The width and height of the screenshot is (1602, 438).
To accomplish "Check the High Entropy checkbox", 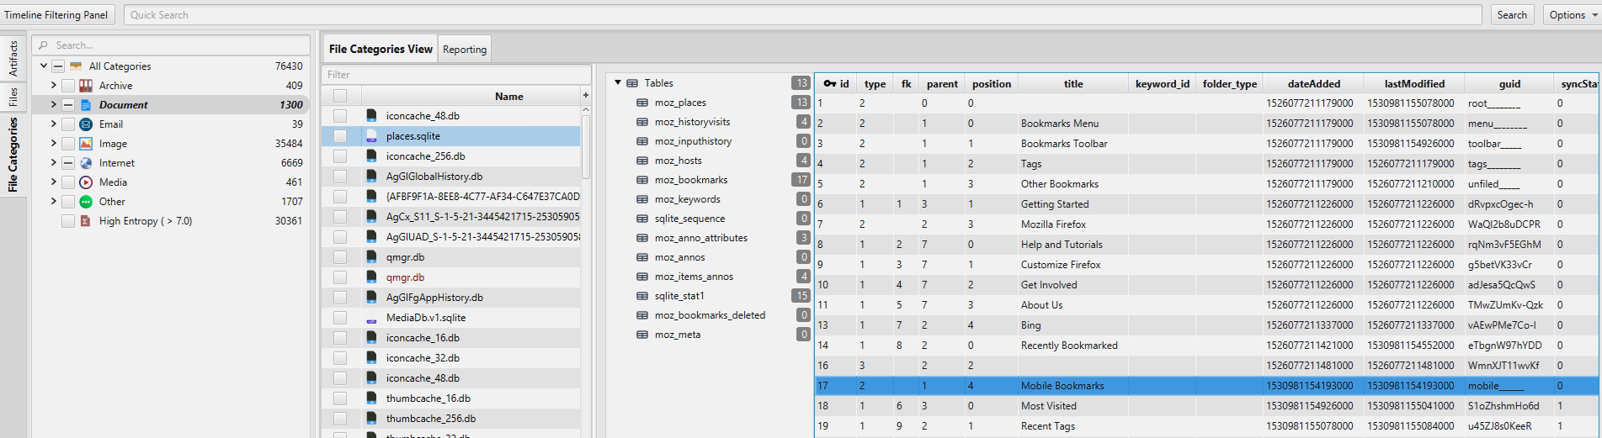I will [68, 221].
